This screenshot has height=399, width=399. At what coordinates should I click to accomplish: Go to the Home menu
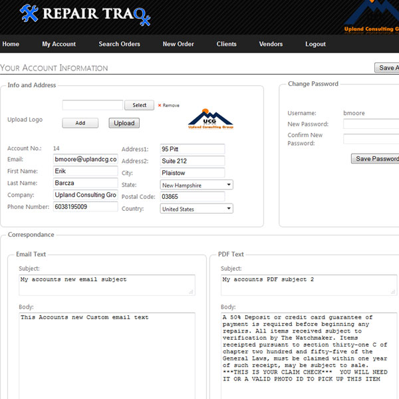coord(11,44)
